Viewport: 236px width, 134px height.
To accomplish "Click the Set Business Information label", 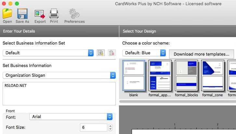I will [27, 65].
